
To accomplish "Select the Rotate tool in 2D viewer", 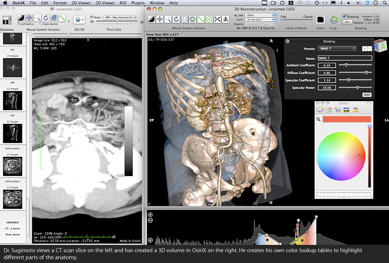I will (x=46, y=18).
